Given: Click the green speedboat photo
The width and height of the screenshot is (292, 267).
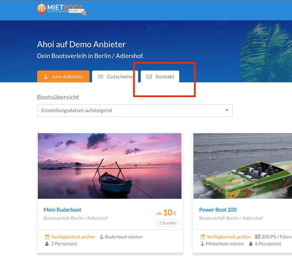Looking at the screenshot, I should [x=243, y=166].
